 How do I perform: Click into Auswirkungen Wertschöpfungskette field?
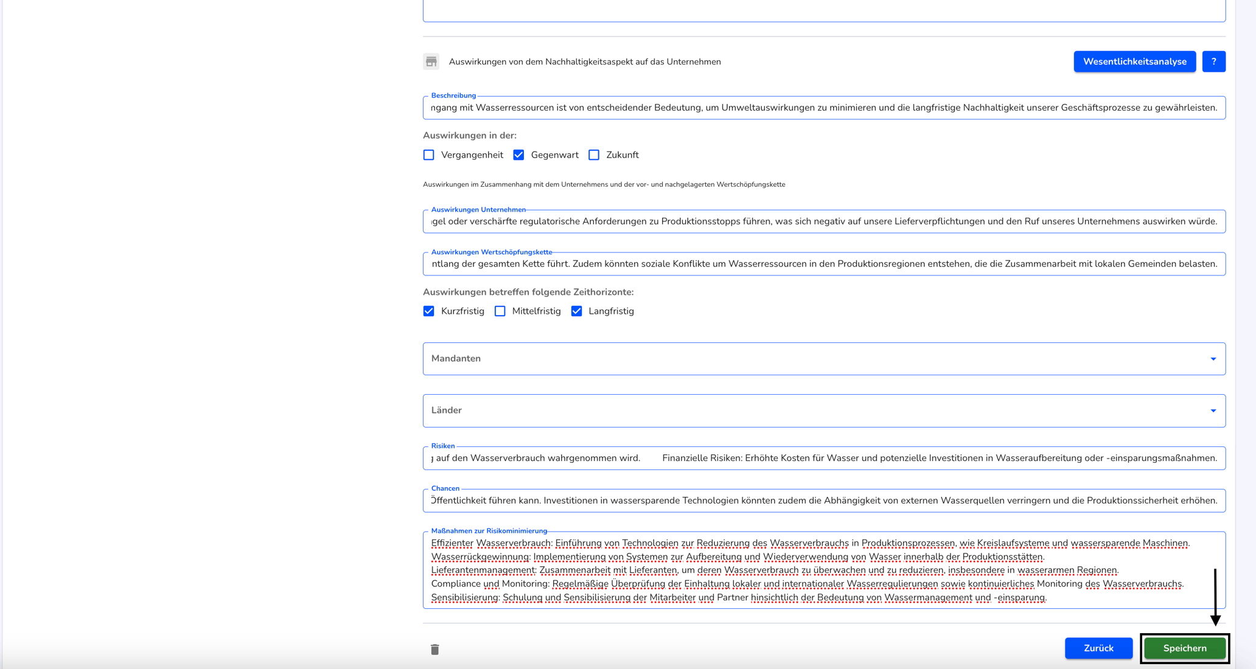point(824,264)
